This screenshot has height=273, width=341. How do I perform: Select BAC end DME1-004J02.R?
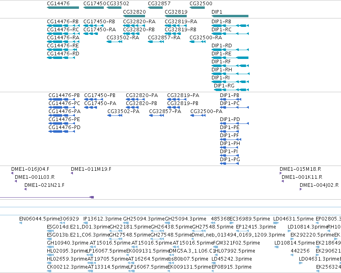[319, 185]
